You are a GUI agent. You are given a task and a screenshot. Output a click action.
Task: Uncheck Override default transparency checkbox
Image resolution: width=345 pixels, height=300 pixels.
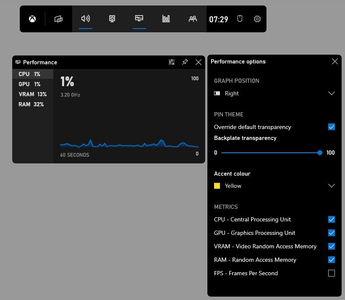[x=332, y=127]
